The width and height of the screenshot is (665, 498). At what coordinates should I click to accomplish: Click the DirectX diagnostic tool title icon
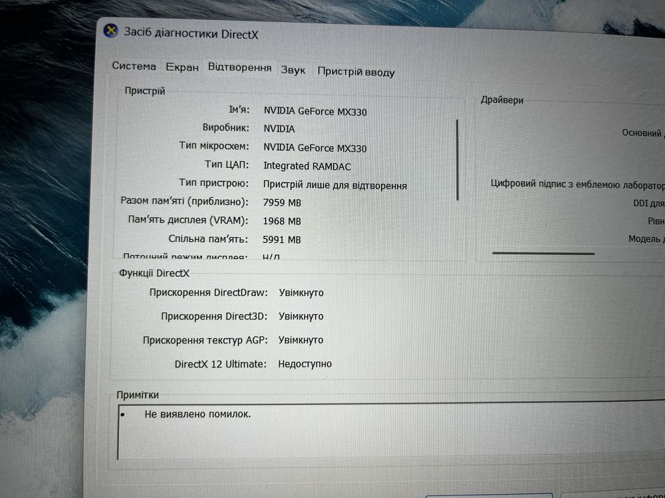111,31
